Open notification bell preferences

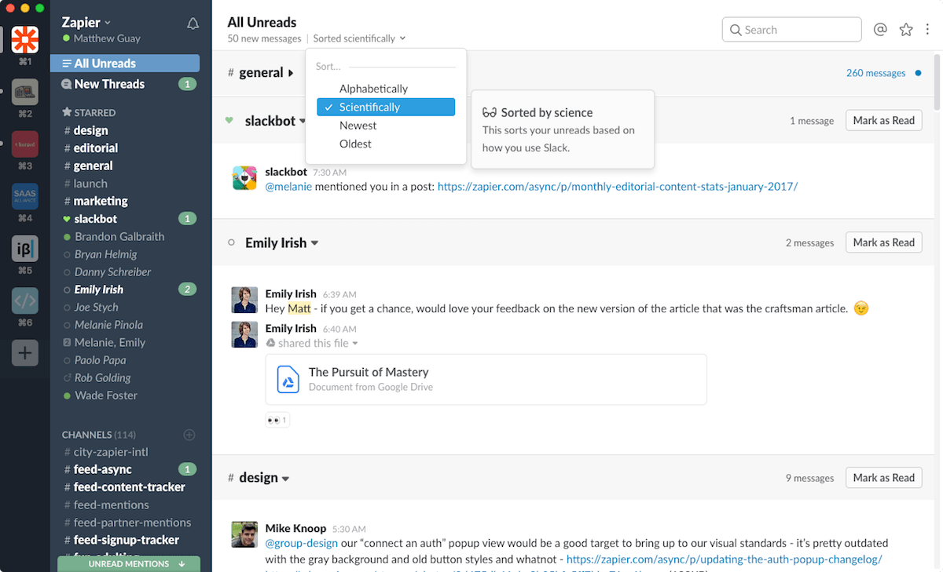tap(193, 24)
